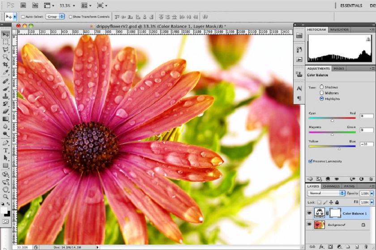Uncheck Preserve Luminosity

click(311, 161)
